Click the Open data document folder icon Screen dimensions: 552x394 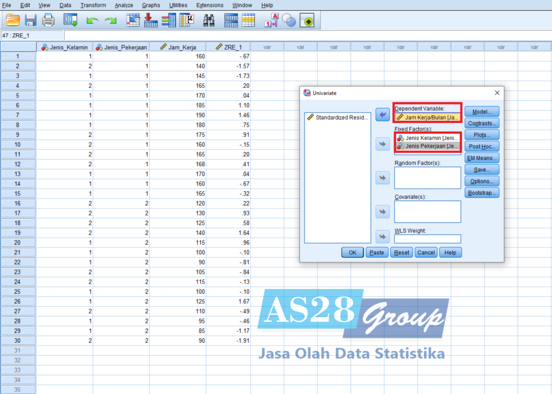point(12,21)
